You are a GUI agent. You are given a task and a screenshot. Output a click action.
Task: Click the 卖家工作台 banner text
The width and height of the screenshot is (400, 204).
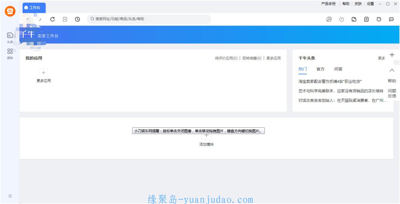point(48,36)
